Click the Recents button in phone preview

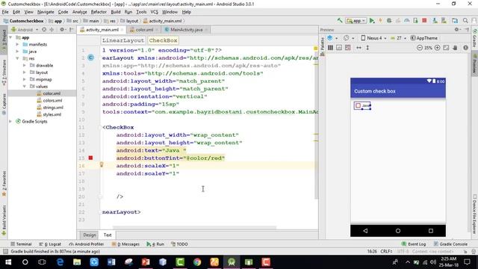click(431, 231)
